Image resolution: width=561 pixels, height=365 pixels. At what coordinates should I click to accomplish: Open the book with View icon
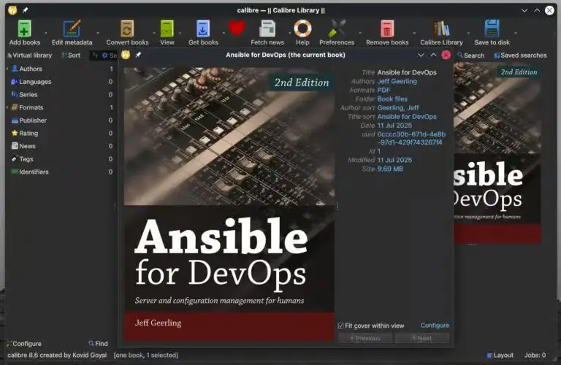(167, 28)
